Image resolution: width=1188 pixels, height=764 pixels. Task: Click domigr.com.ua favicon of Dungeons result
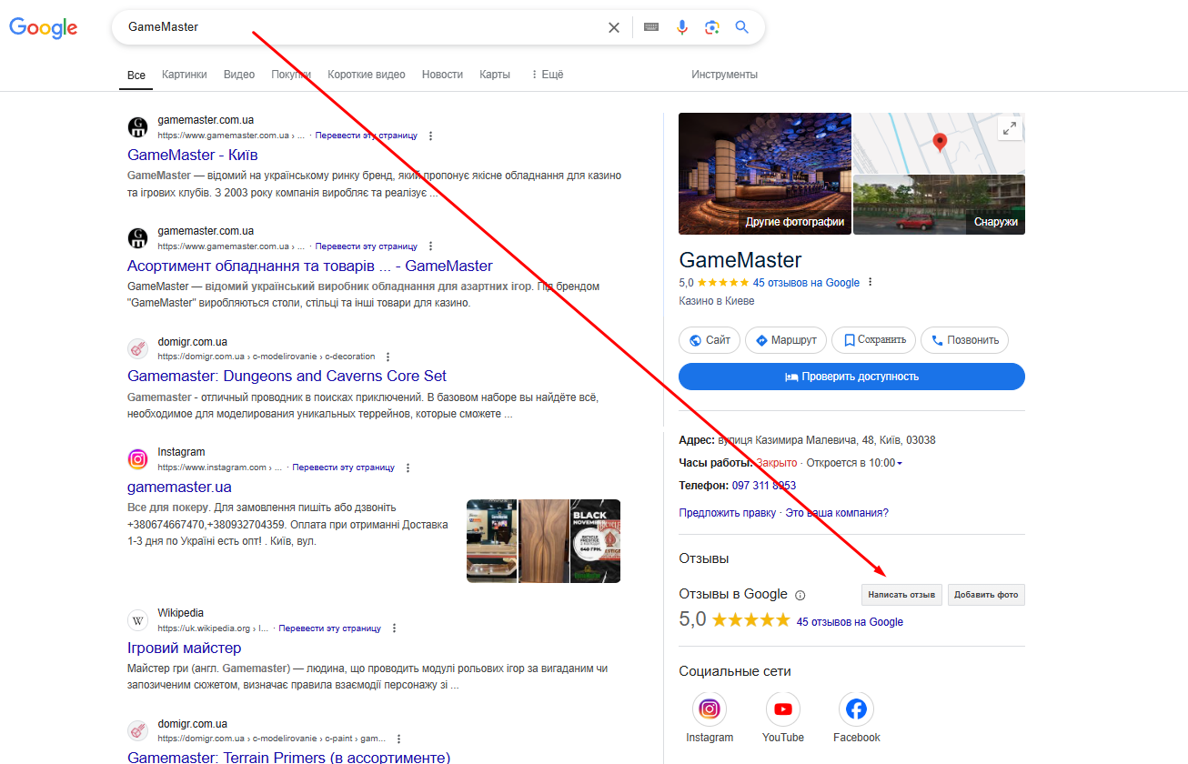(x=137, y=349)
